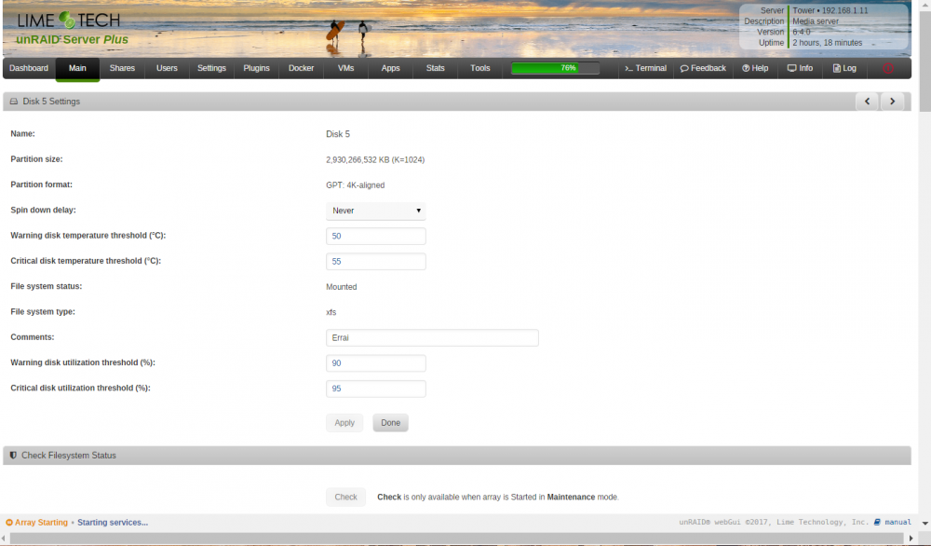Click the Starting services status text

(x=113, y=523)
